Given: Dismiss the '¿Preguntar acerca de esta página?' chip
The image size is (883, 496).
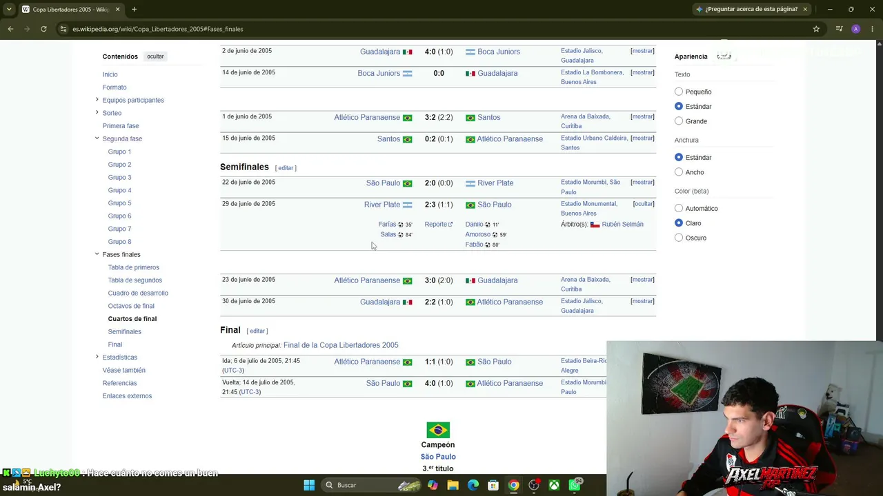Looking at the screenshot, I should (805, 9).
